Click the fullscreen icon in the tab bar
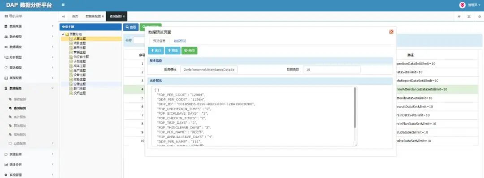This screenshot has width=484, height=178. point(469,17)
